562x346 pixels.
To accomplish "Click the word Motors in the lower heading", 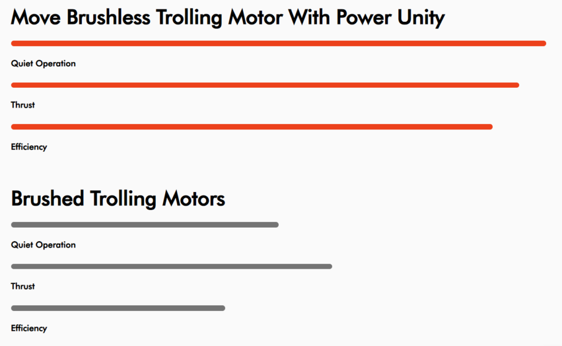I will click(194, 199).
